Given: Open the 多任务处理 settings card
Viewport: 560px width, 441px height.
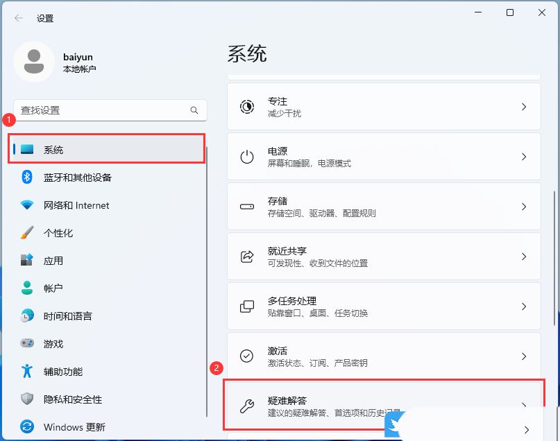Looking at the screenshot, I should pos(384,306).
